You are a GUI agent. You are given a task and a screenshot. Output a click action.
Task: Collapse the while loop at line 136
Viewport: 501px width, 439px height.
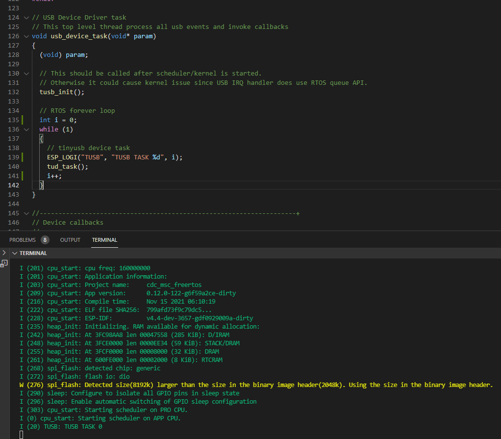point(26,129)
